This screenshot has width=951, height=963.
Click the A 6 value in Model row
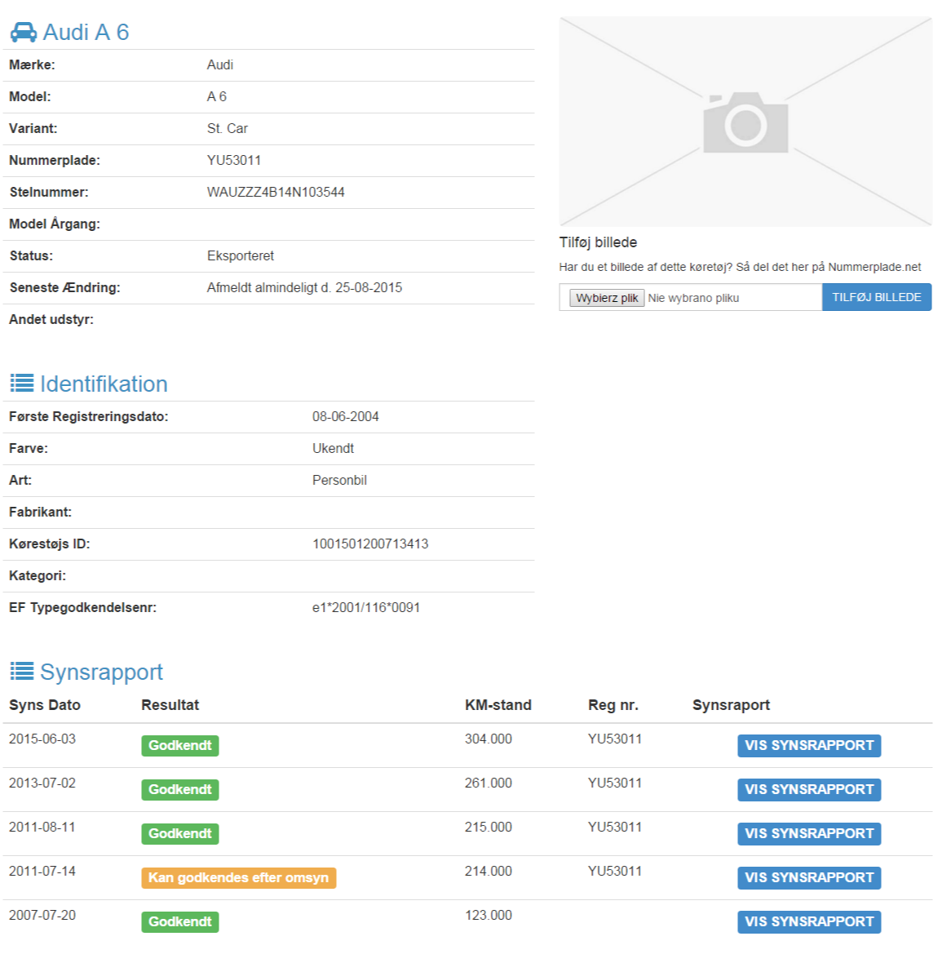(x=217, y=97)
